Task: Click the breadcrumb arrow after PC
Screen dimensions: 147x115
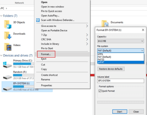Action: coord(6,8)
